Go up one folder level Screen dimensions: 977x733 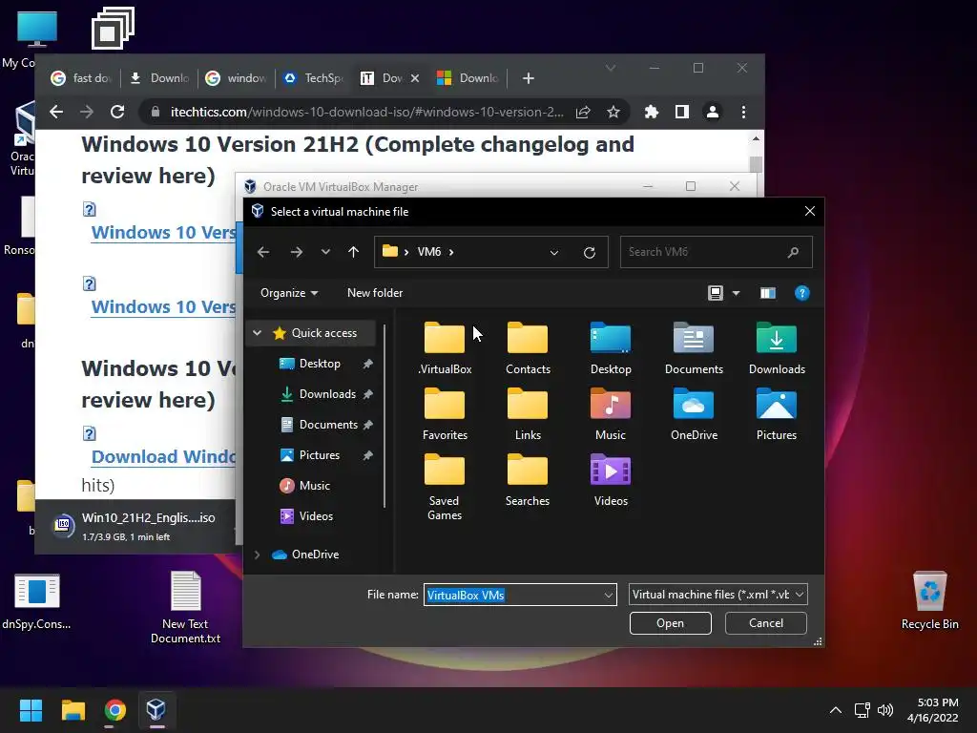[353, 252]
